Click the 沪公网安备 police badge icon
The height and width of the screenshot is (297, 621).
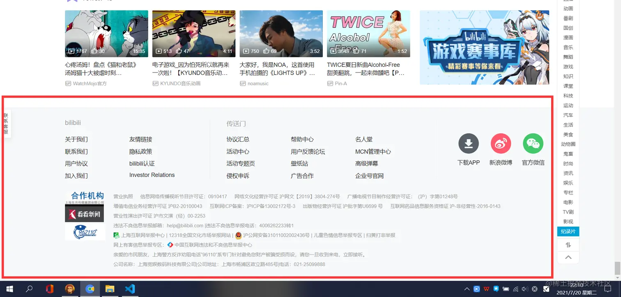click(238, 236)
